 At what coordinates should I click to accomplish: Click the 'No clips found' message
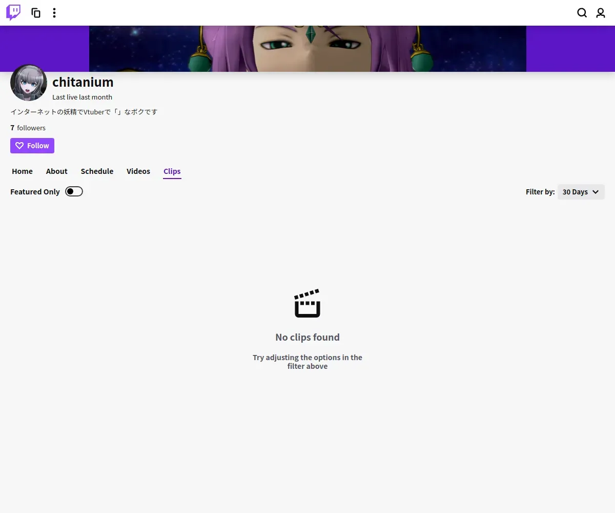pos(307,337)
